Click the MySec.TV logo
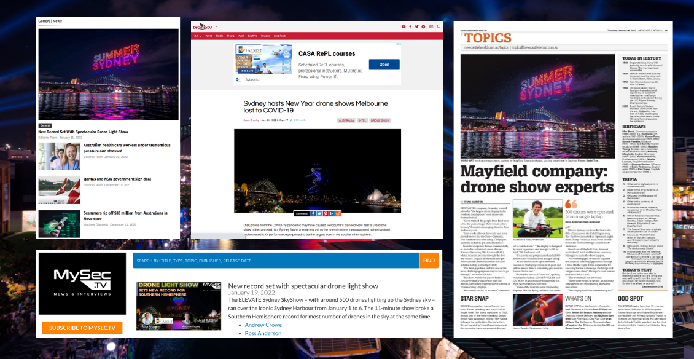This screenshot has width=694, height=359. point(82,283)
